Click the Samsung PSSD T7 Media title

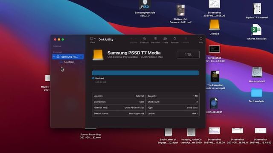pos(134,53)
